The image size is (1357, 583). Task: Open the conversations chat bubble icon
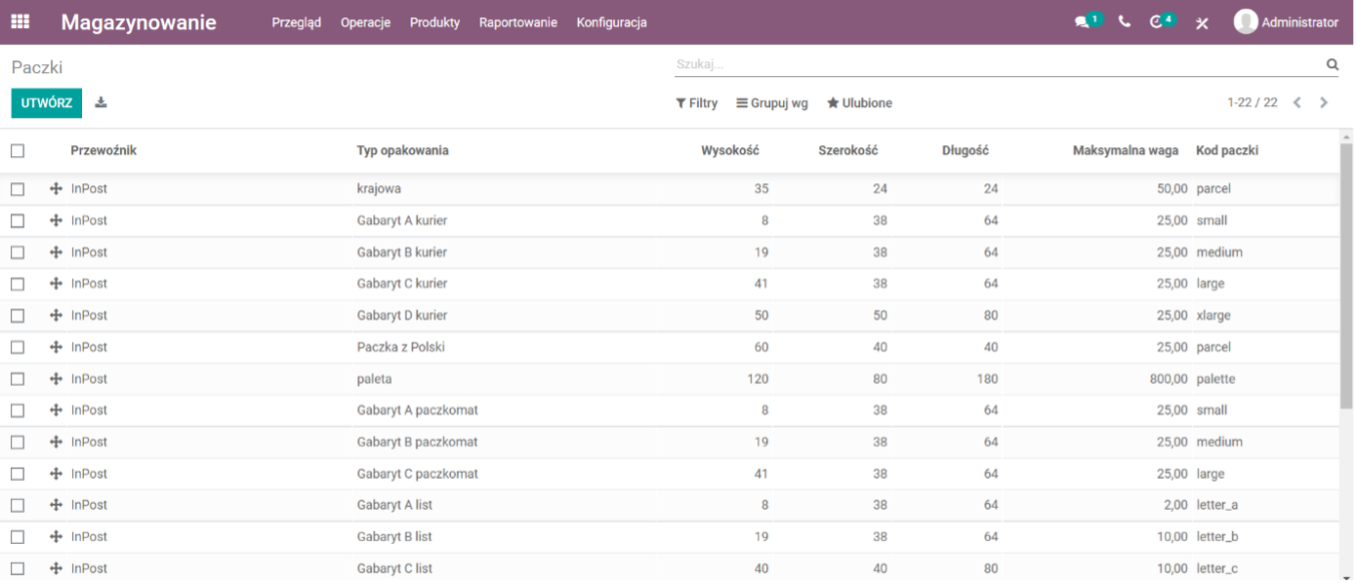coord(1082,21)
